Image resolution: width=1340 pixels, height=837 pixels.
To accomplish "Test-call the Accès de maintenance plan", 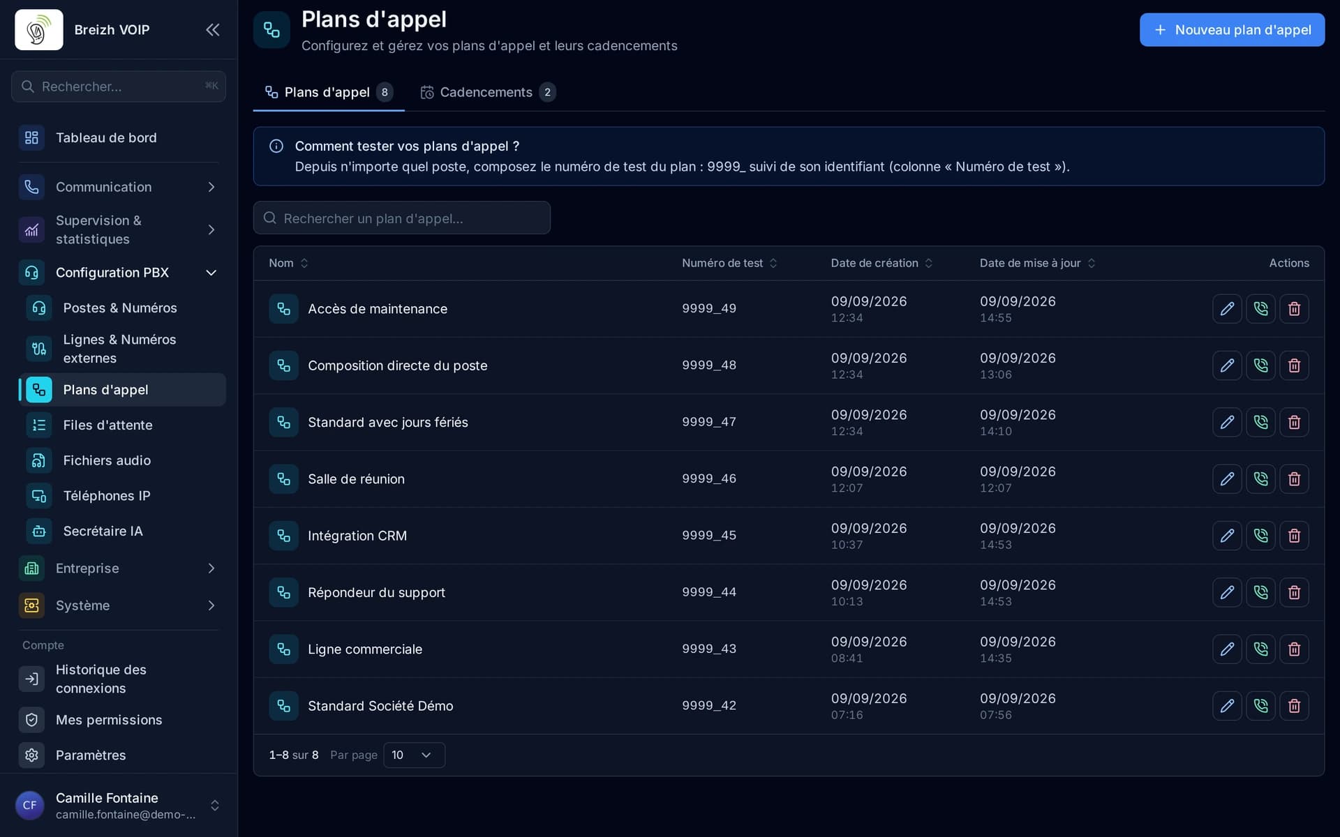I will (x=1260, y=309).
